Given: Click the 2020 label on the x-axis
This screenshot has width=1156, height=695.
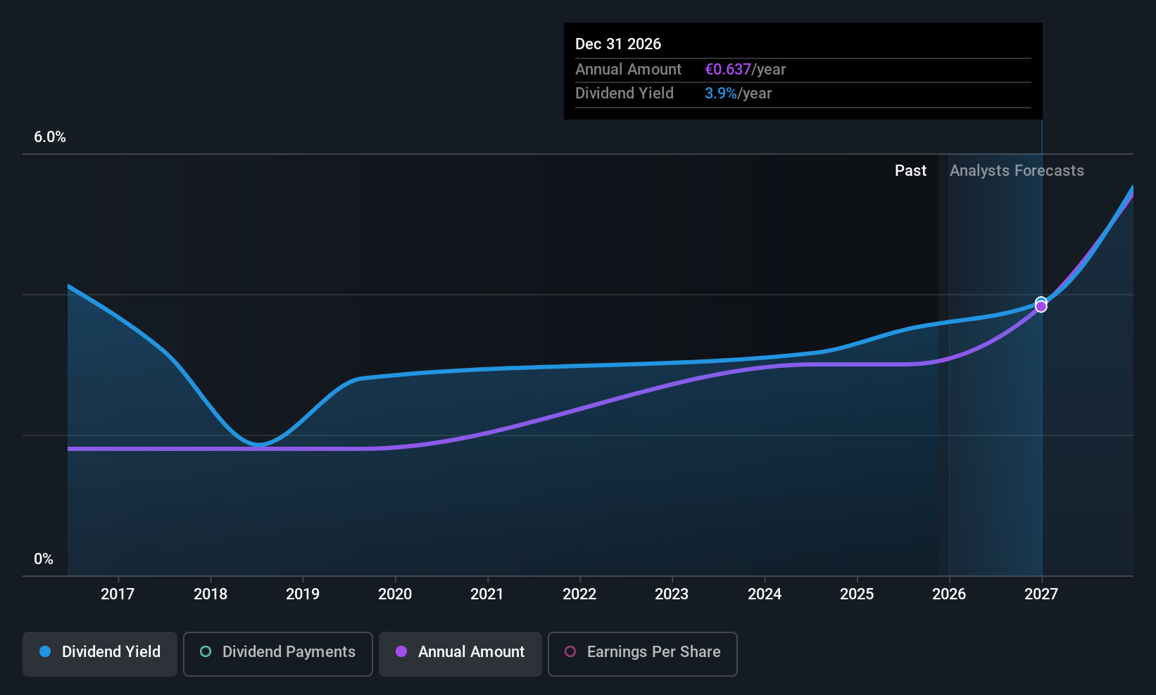Looking at the screenshot, I should (x=394, y=594).
